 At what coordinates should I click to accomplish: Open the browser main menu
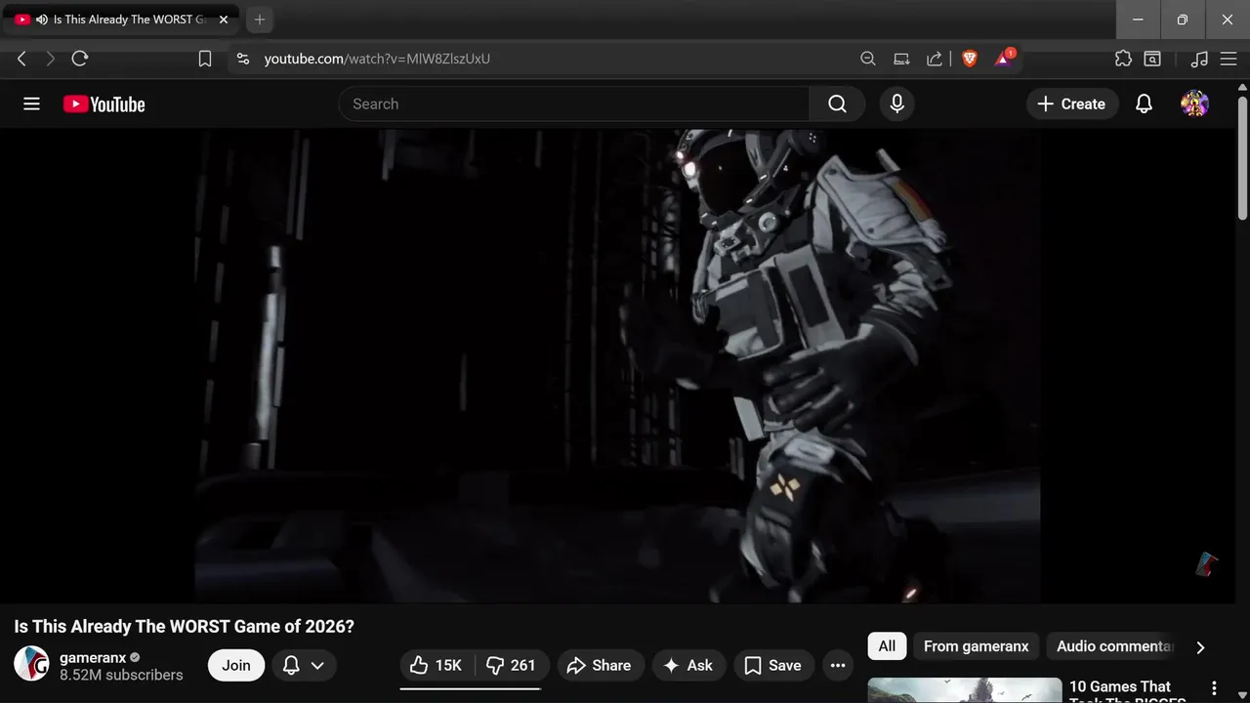(1229, 59)
